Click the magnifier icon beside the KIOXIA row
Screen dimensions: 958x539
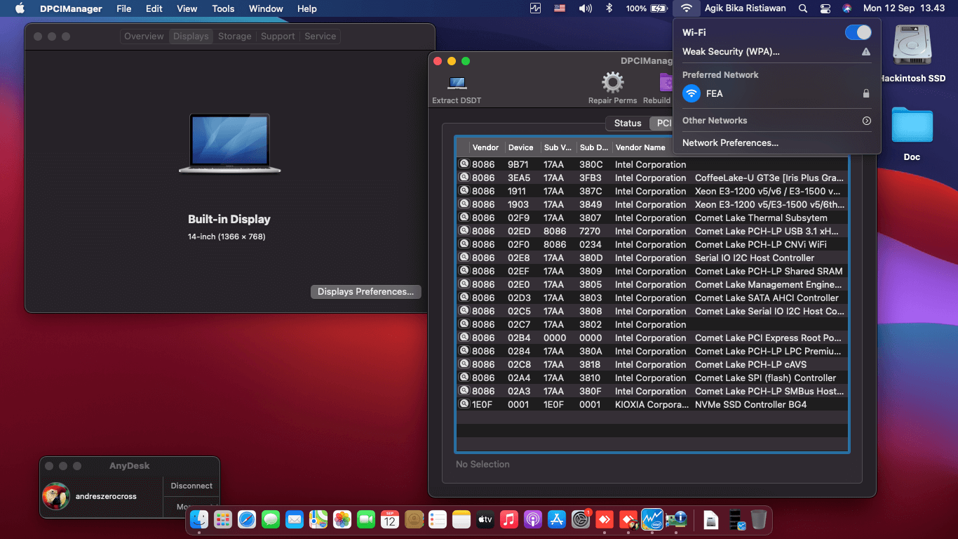tap(464, 404)
